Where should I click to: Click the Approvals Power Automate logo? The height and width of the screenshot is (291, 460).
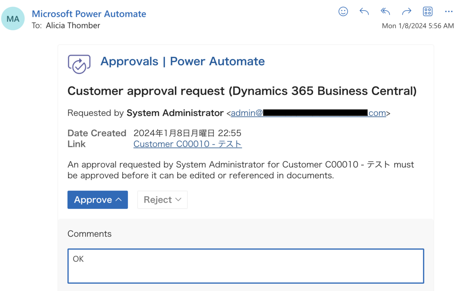tap(79, 64)
